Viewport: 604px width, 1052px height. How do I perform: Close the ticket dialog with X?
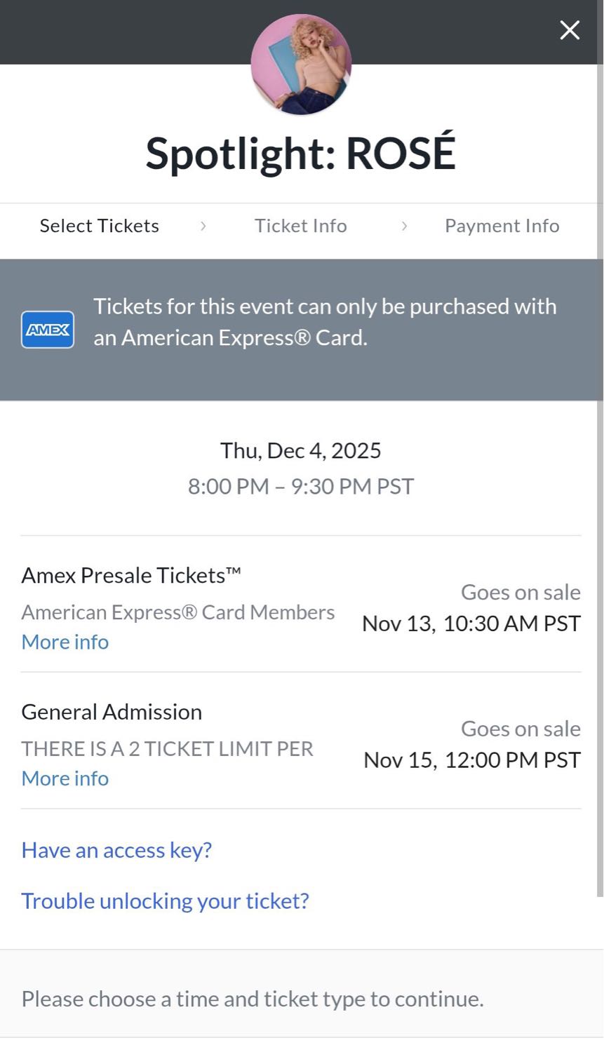tap(570, 30)
